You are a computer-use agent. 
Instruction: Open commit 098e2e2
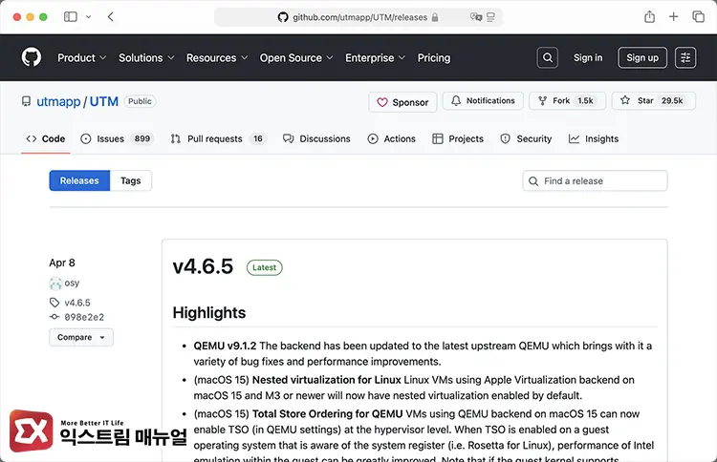pyautogui.click(x=84, y=317)
